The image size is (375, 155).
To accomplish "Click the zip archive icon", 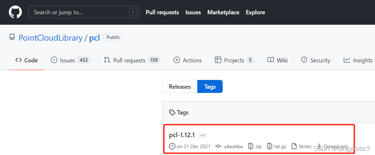I will 251,146.
